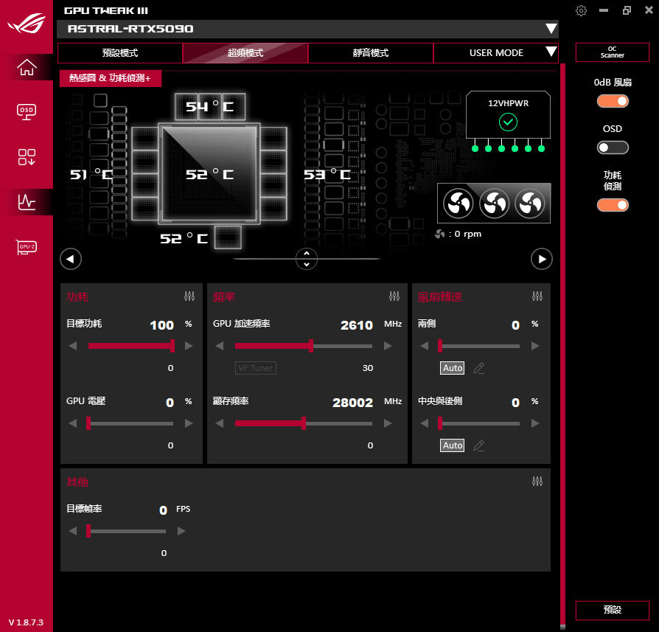
Task: Click the 2610 MHz boost clock value
Action: pos(356,325)
